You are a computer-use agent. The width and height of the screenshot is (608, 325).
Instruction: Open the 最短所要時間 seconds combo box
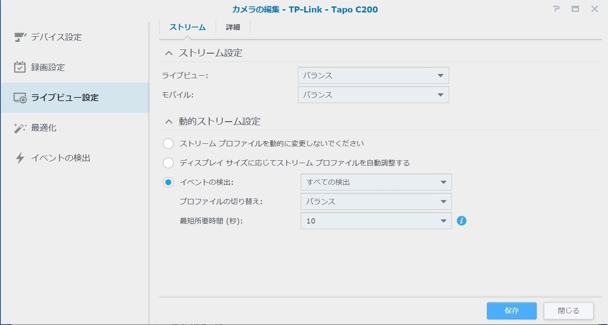(x=376, y=221)
